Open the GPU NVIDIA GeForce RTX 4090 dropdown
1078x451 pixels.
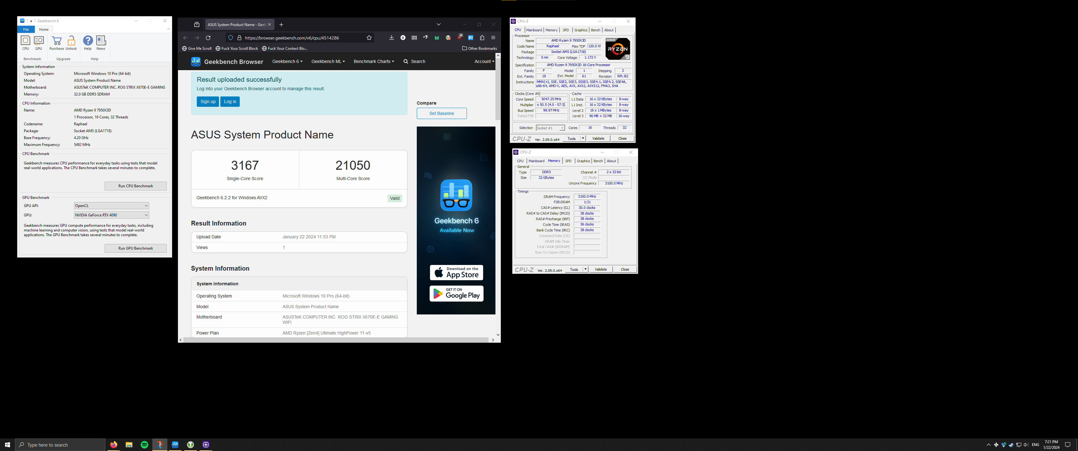[111, 215]
